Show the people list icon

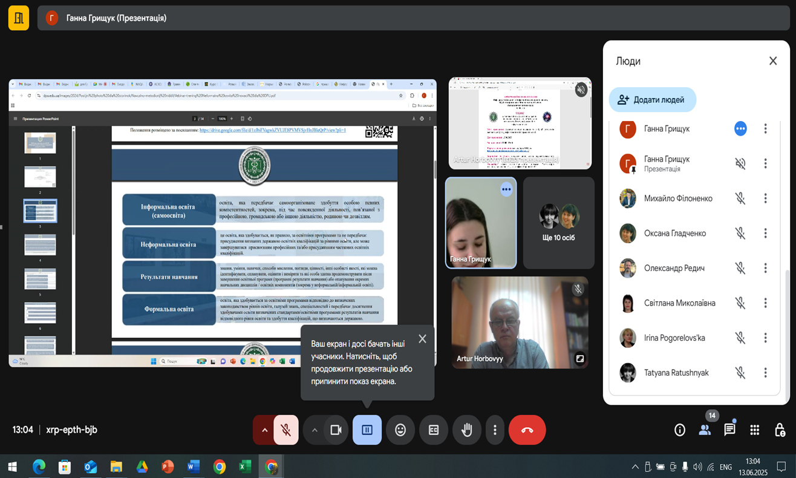click(x=705, y=430)
